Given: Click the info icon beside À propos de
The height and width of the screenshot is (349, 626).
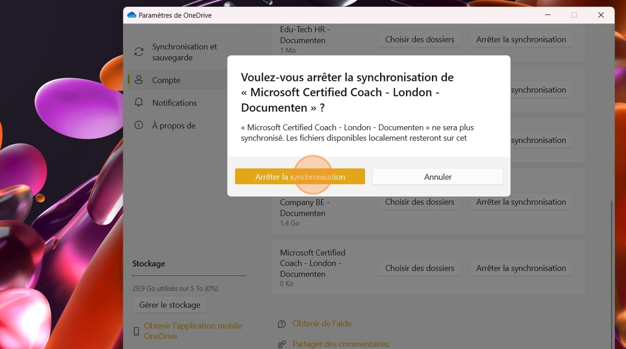Looking at the screenshot, I should coord(139,125).
